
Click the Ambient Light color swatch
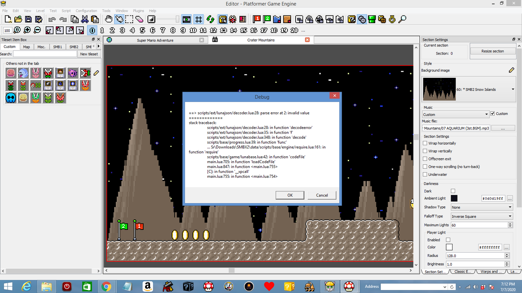pyautogui.click(x=454, y=198)
